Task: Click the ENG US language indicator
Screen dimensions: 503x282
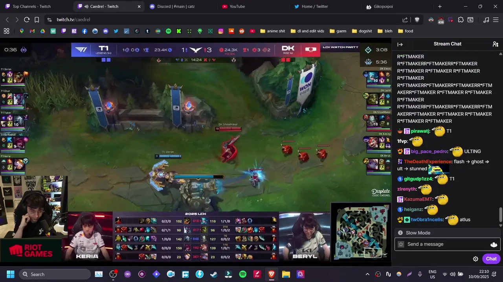Action: tap(432, 274)
